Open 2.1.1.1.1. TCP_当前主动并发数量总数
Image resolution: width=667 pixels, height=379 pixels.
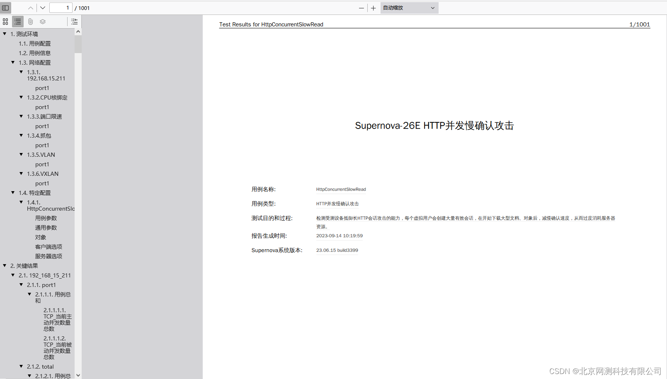point(58,320)
